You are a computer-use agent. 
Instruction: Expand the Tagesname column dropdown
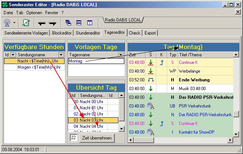121,54
